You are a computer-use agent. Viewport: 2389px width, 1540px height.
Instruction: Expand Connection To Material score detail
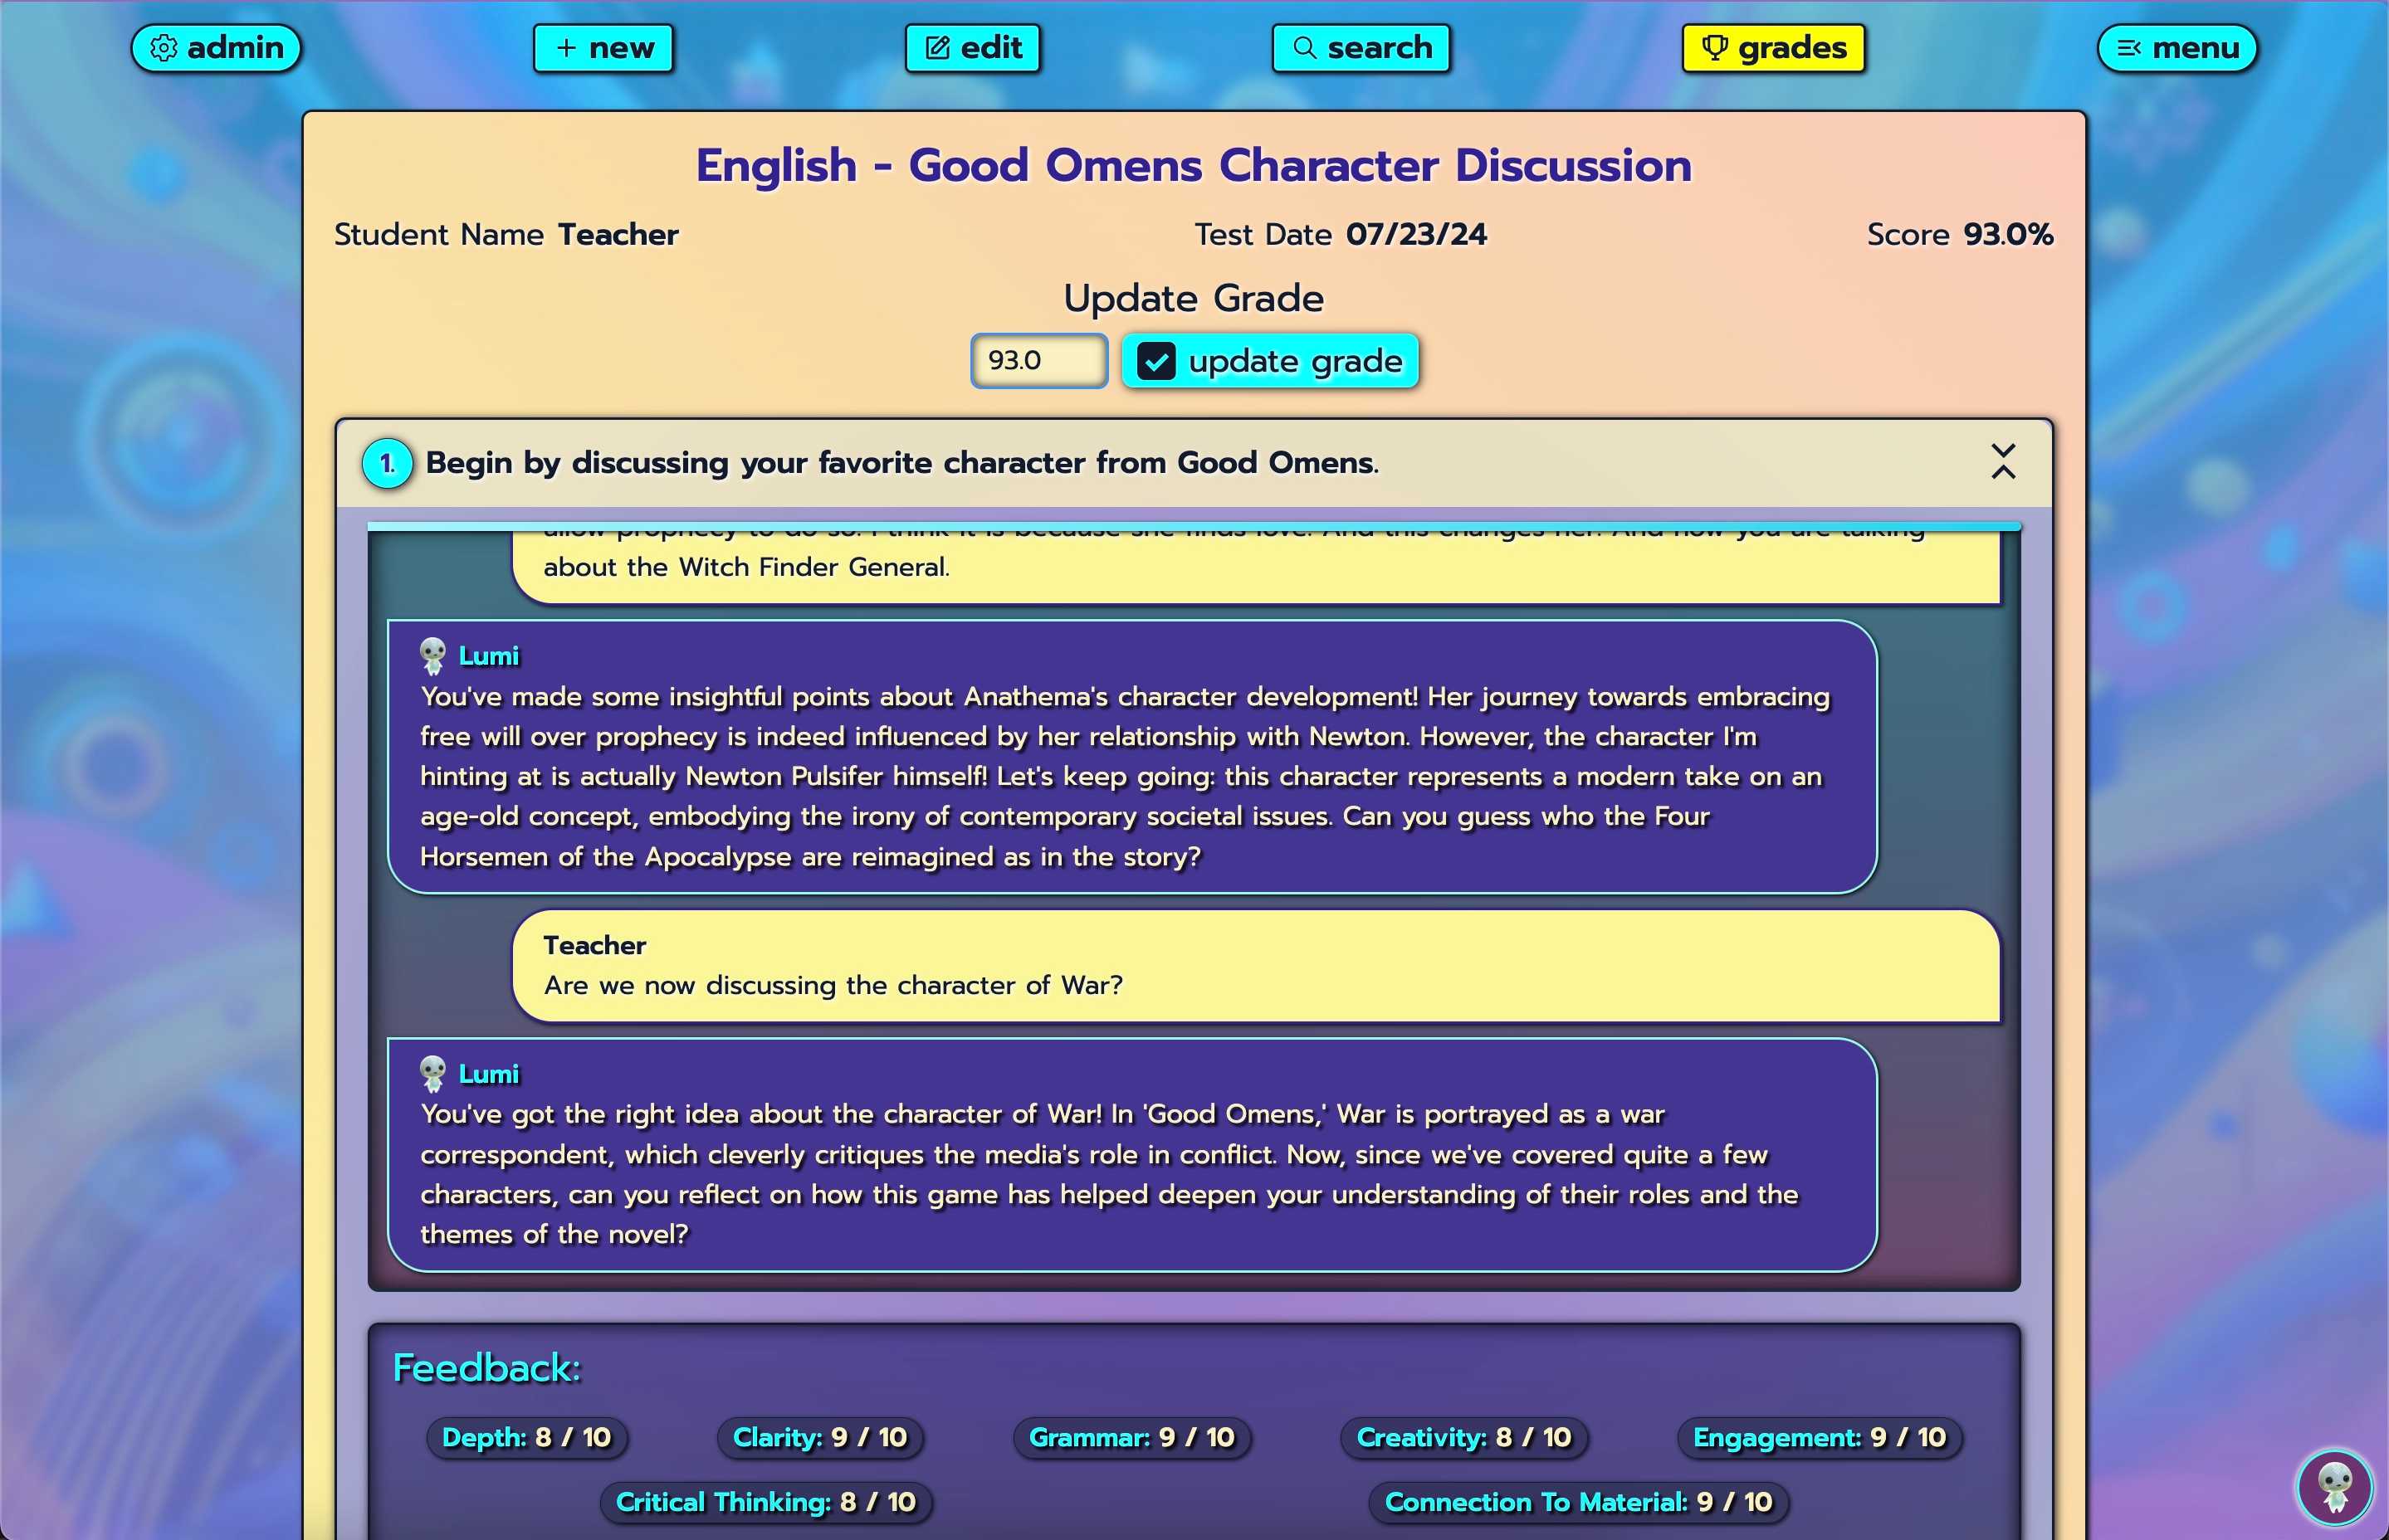coord(1576,1500)
